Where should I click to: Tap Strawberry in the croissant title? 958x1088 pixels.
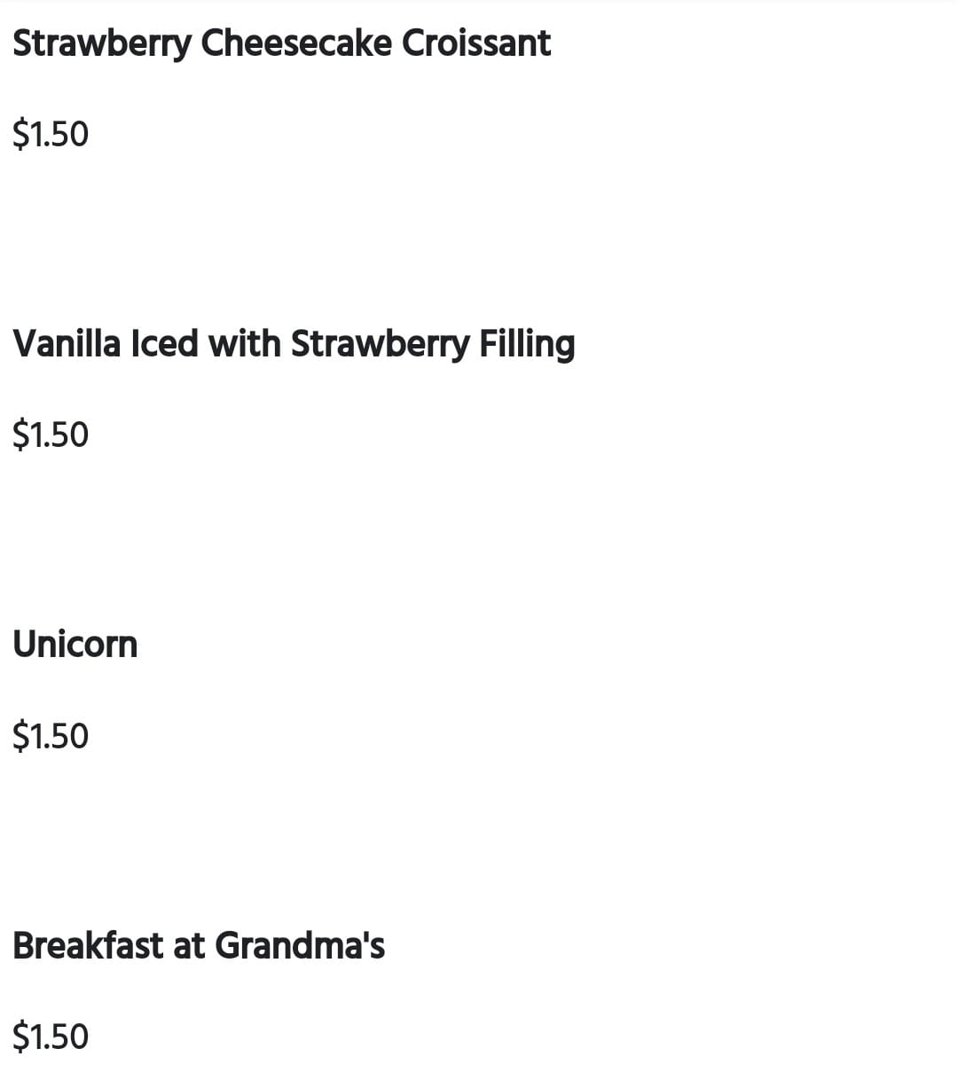coord(101,43)
